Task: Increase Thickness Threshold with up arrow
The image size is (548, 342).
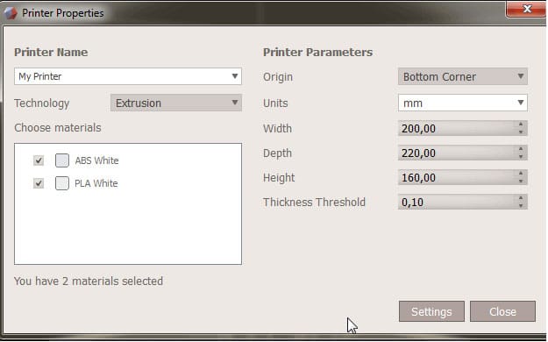Action: pos(521,197)
